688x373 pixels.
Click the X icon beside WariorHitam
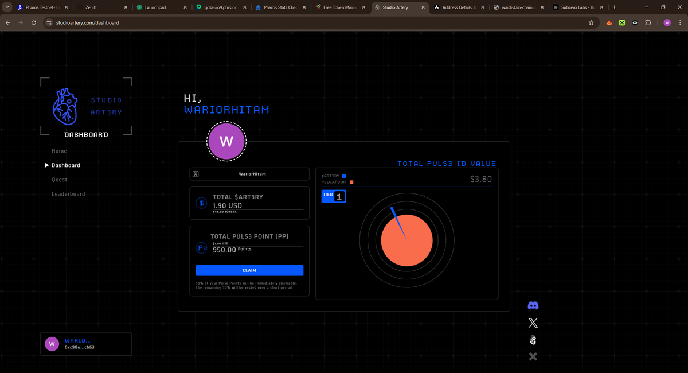196,174
